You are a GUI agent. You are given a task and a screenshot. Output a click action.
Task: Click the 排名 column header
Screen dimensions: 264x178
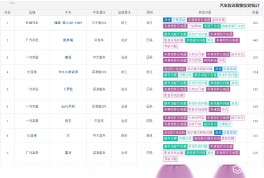8,13
